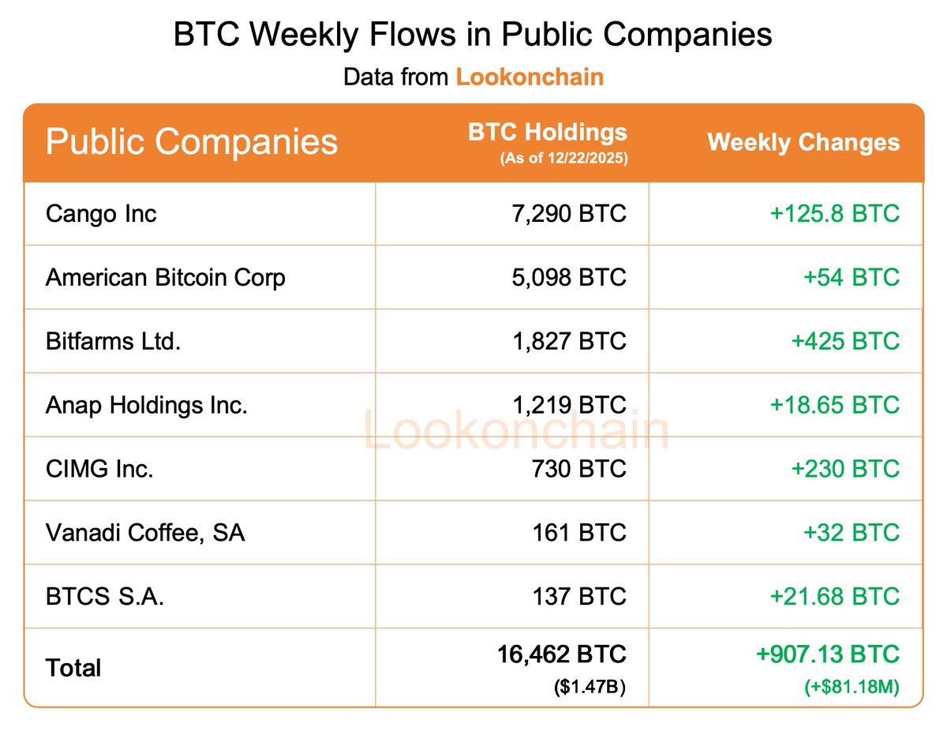Select the American Bitcoin Corp name
947x735 pixels.
[166, 277]
